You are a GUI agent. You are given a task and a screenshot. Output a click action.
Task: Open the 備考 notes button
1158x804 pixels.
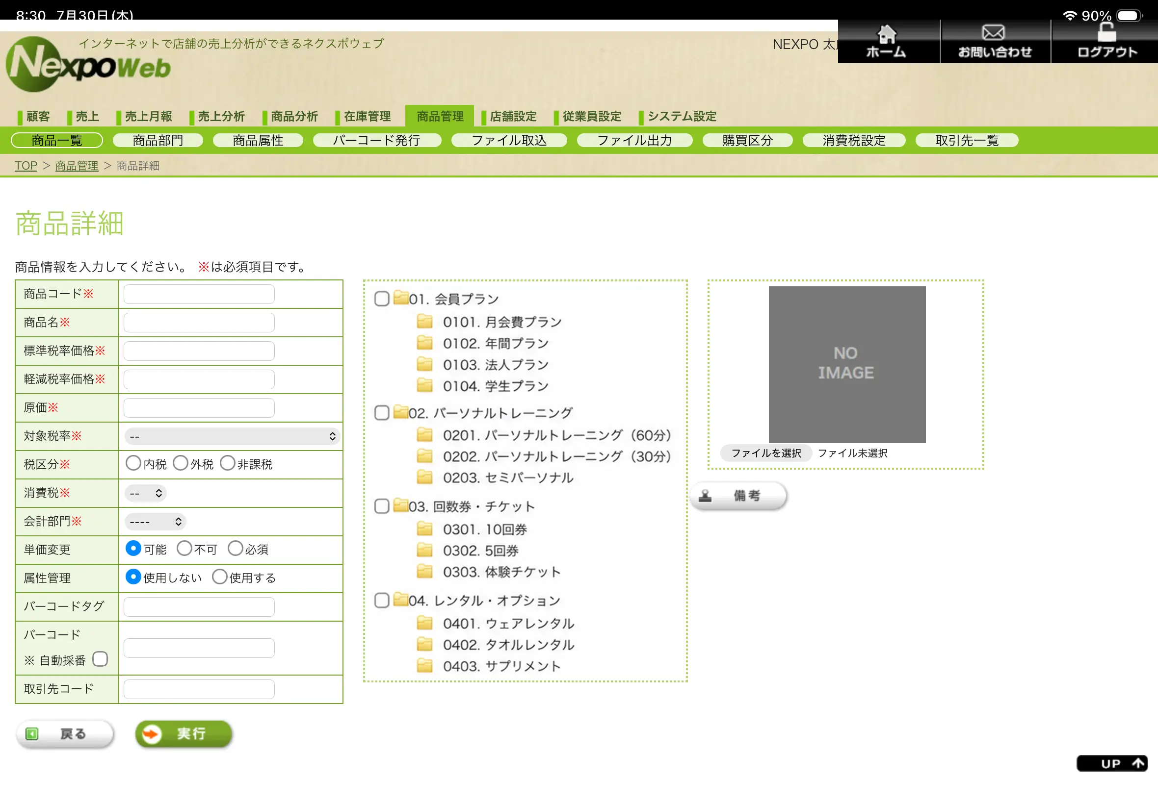[738, 496]
